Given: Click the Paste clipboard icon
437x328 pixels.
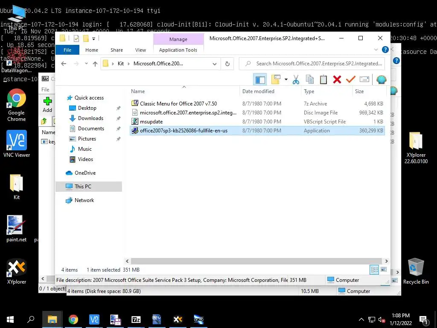Looking at the screenshot, I should [323, 79].
